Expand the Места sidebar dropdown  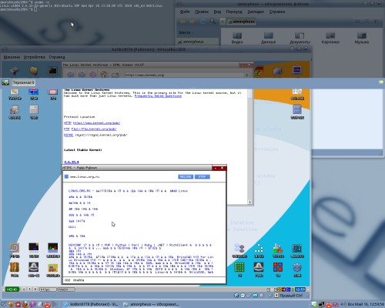click(x=186, y=32)
